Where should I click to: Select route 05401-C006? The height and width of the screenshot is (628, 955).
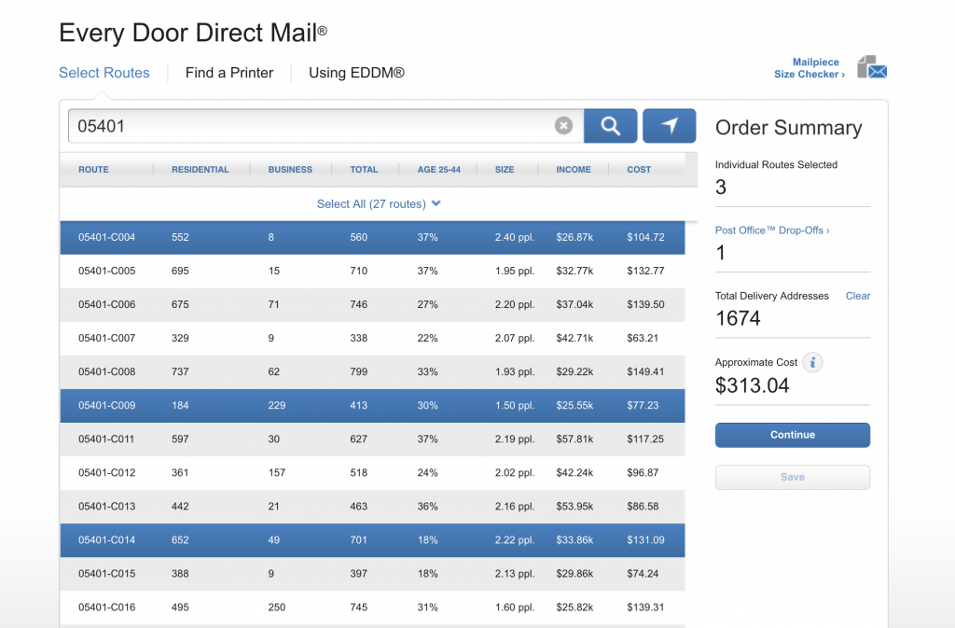(372, 304)
